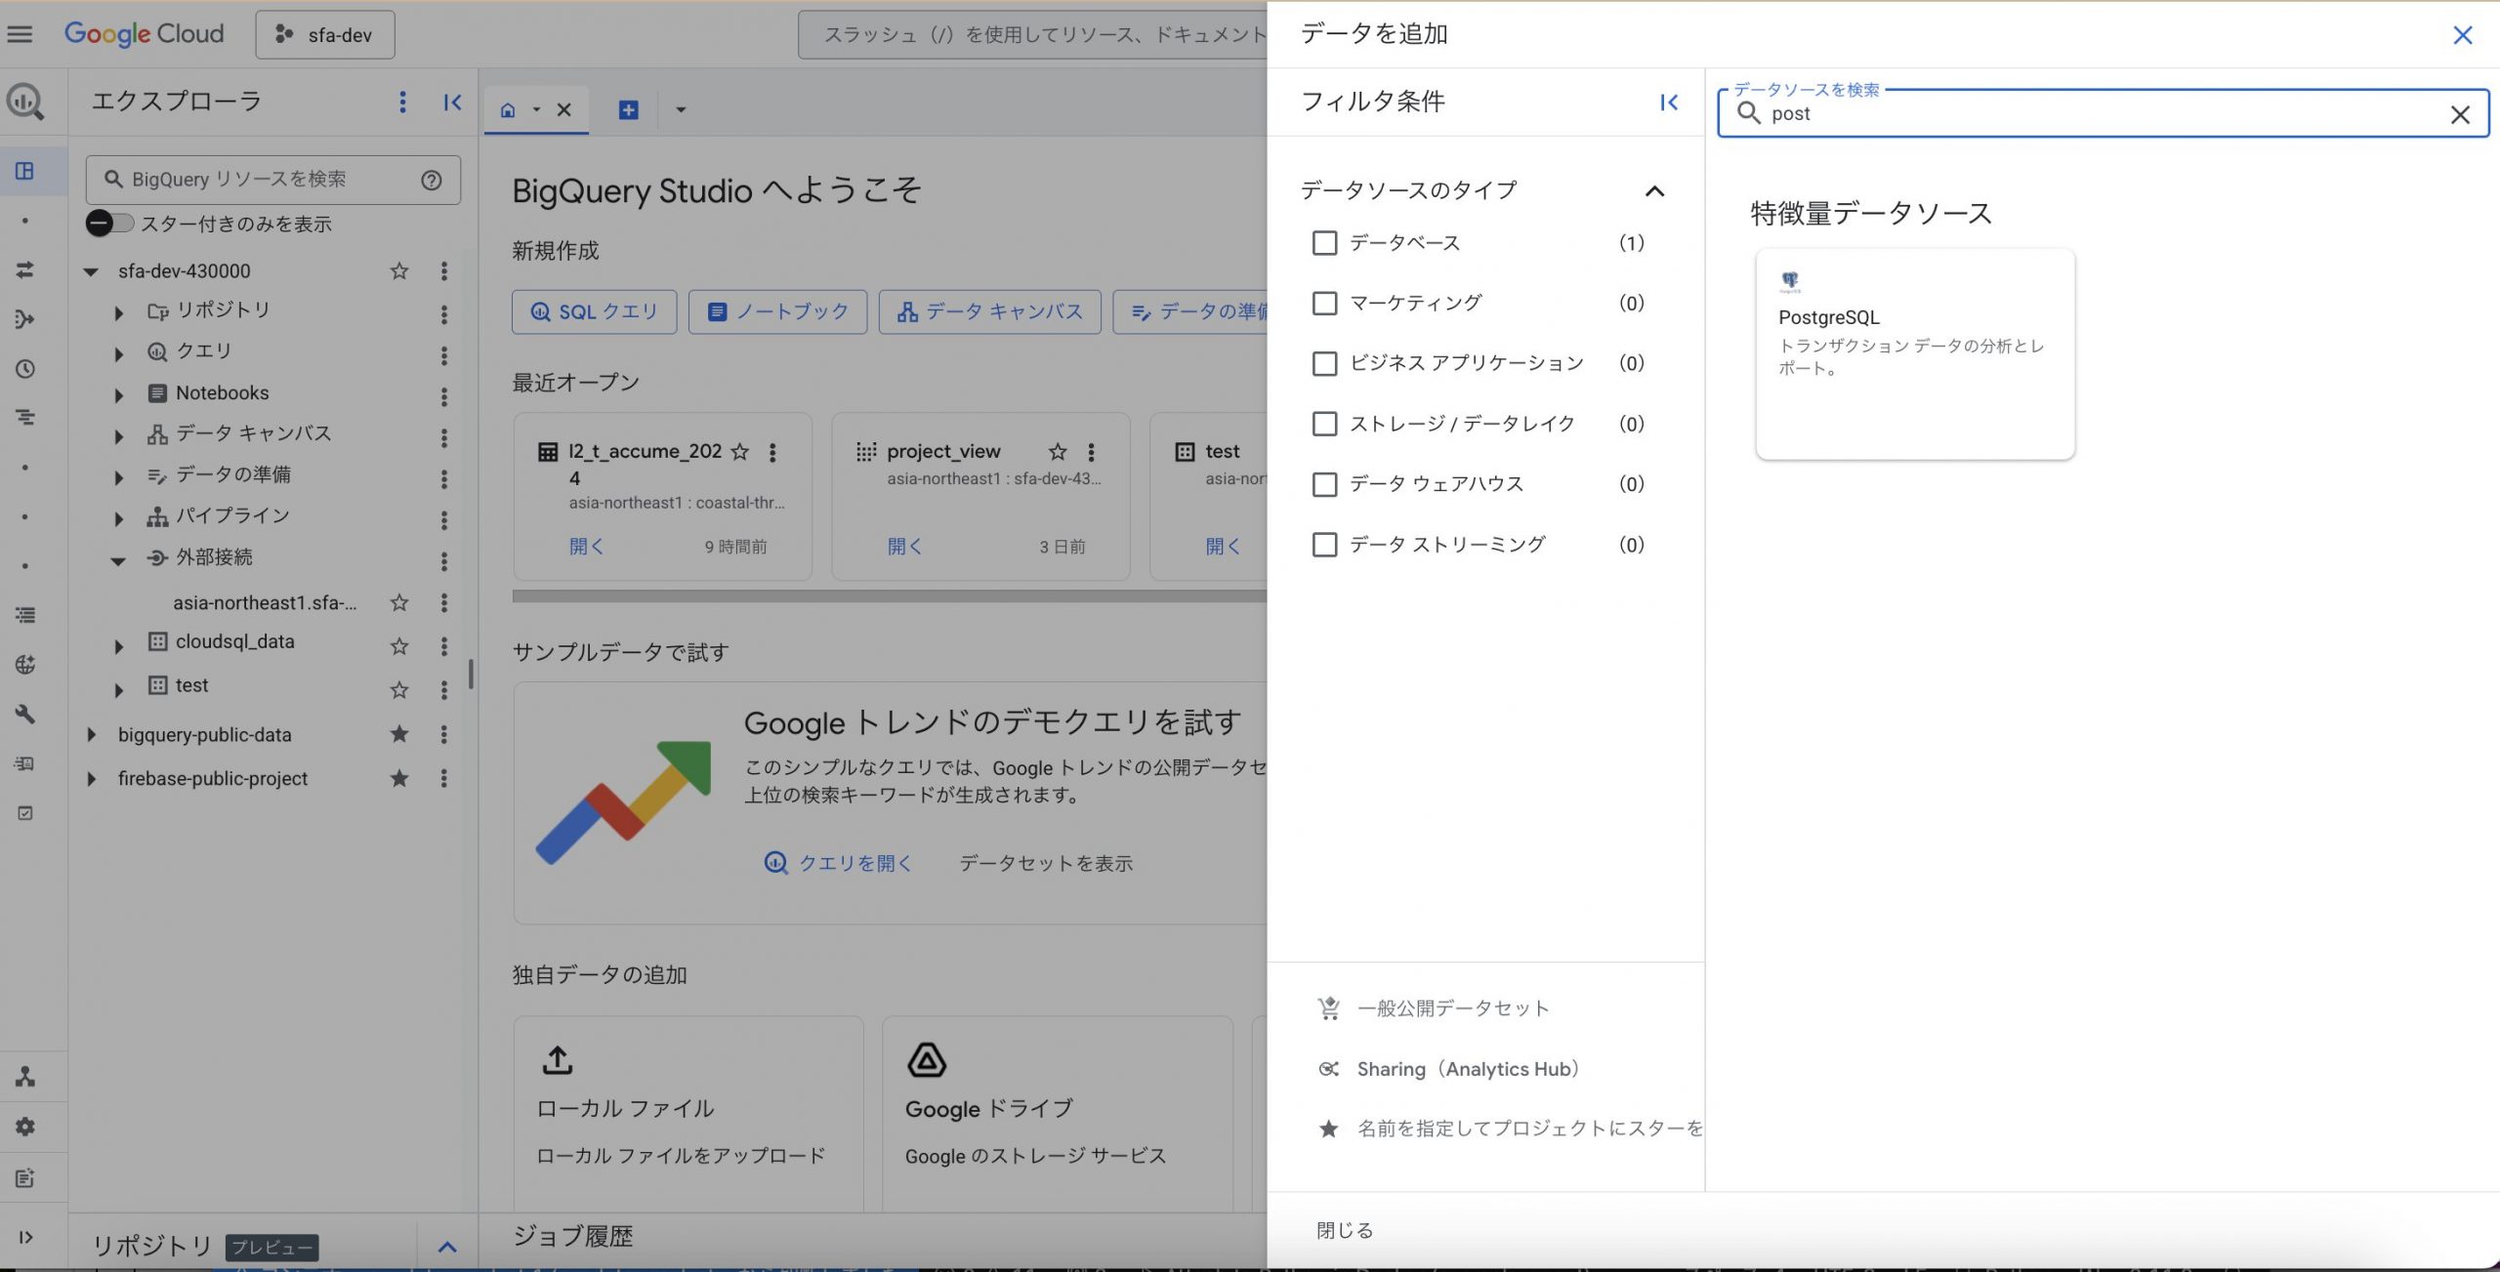The width and height of the screenshot is (2500, 1272).
Task: Open the data transfers icon in left rail
Action: click(x=24, y=270)
